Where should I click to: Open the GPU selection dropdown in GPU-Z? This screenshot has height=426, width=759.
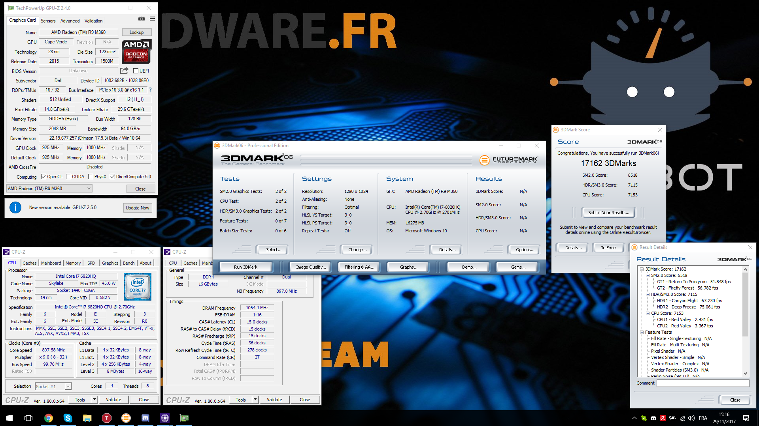tap(49, 189)
